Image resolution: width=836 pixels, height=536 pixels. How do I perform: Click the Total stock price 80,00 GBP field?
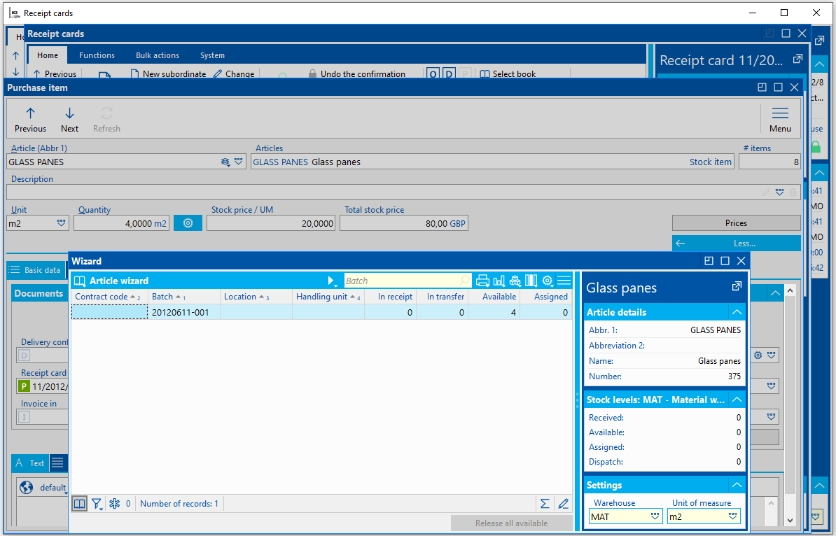(x=403, y=223)
